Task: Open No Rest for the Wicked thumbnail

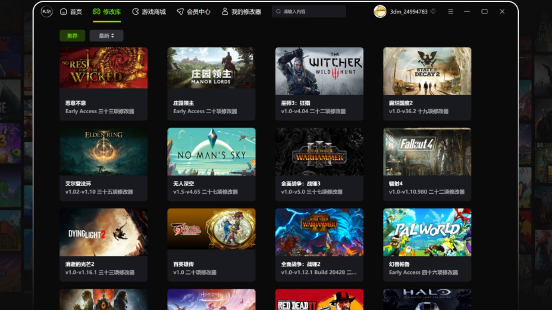Action: [x=103, y=68]
